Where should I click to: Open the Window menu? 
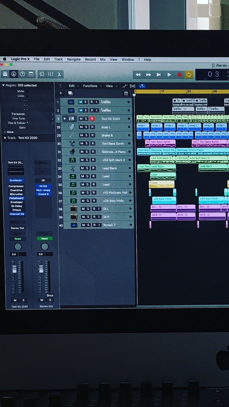tap(128, 59)
